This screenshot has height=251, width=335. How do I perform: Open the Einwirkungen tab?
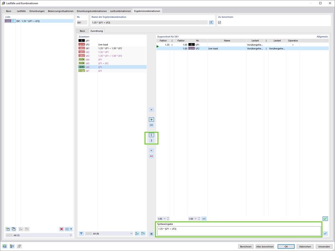click(x=37, y=11)
